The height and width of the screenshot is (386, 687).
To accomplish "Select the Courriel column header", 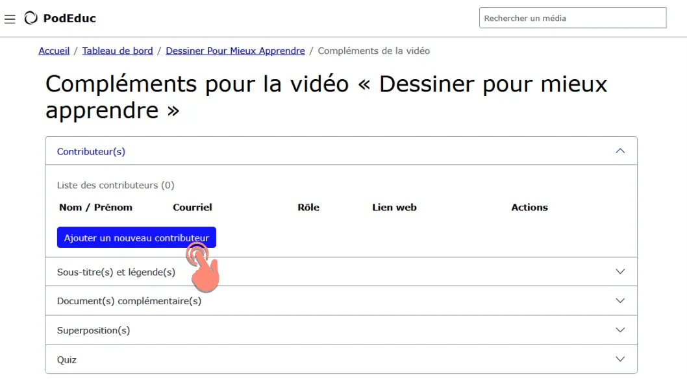I will [192, 208].
